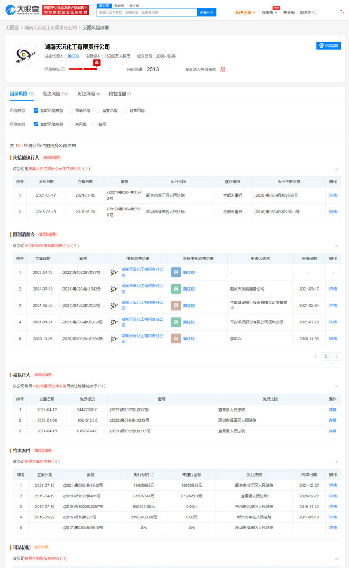Collapse the 被执行人 section
Image resolution: width=349 pixels, height=568 pixels.
(x=337, y=386)
